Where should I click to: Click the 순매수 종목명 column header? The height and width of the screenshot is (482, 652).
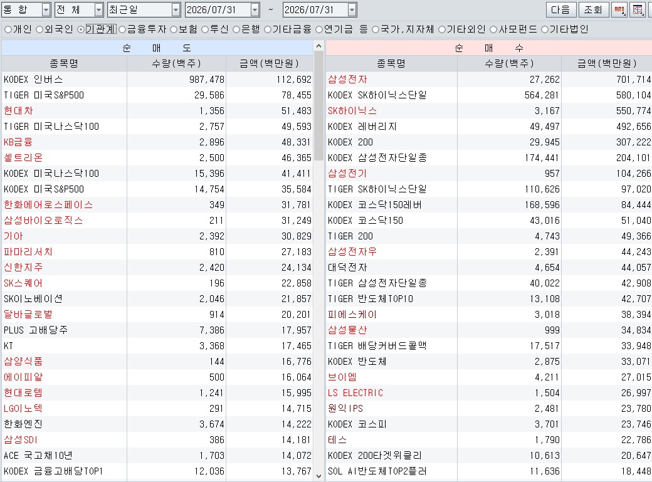point(391,64)
